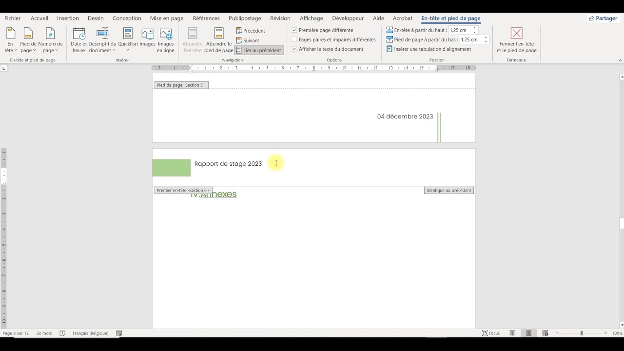
Task: Click the Pied de page à partir du bas icon
Action: click(390, 39)
